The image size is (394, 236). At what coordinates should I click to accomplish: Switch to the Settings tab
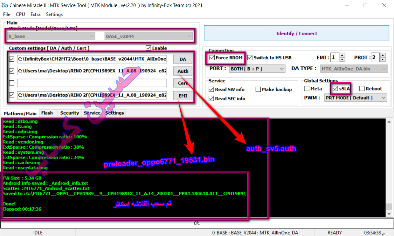tap(114, 113)
